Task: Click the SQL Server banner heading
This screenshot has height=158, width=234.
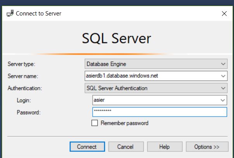Action: (117, 38)
